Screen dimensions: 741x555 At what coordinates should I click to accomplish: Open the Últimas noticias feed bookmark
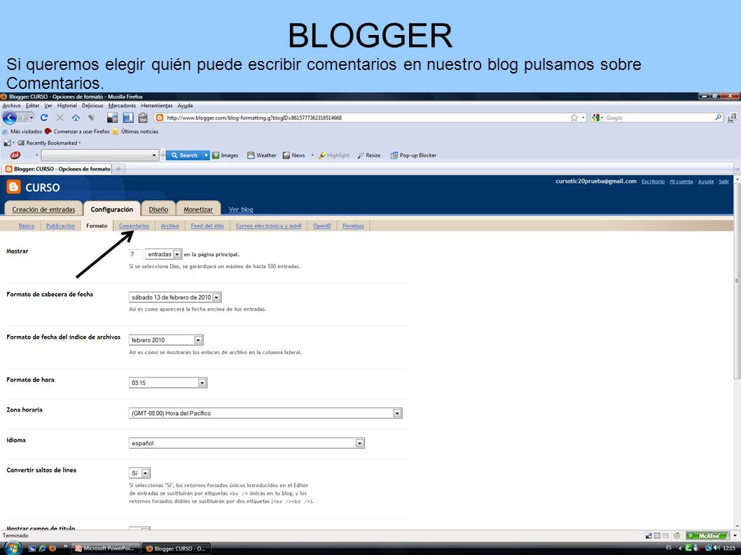(135, 132)
